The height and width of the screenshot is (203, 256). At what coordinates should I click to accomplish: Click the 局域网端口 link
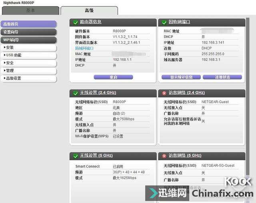point(84,48)
